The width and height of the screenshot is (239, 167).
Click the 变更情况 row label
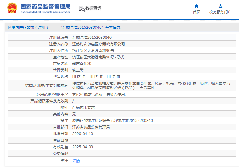click(60, 154)
